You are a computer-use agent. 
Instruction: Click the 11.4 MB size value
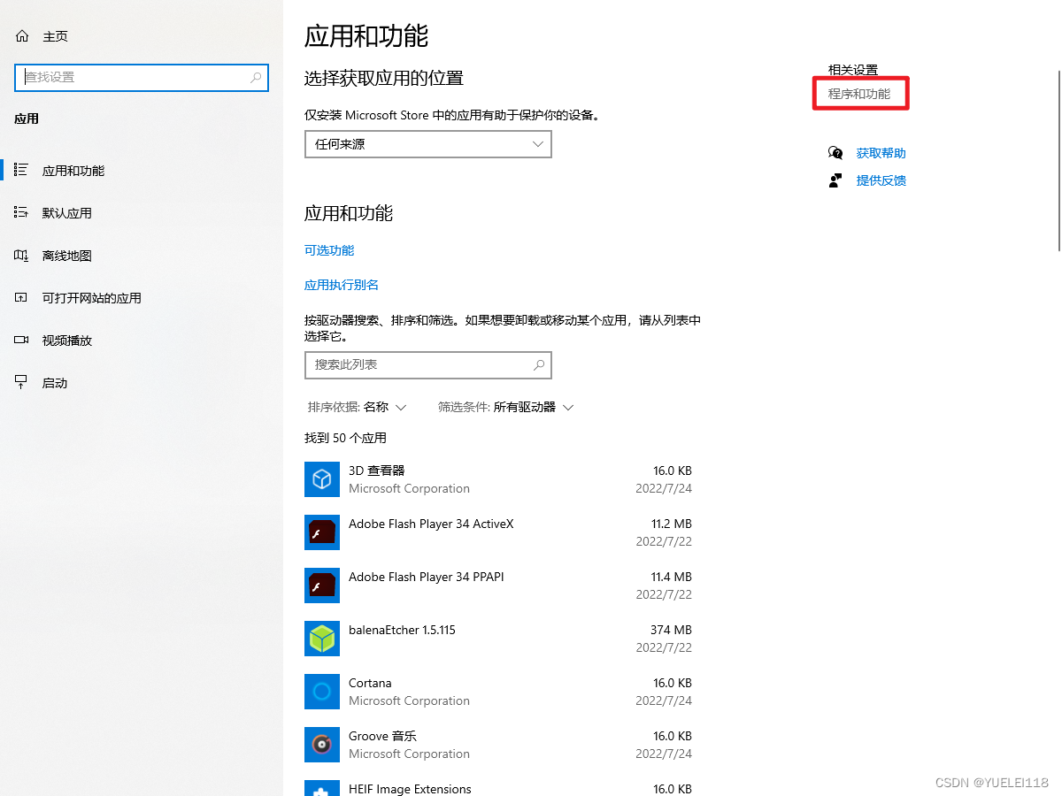tap(672, 577)
